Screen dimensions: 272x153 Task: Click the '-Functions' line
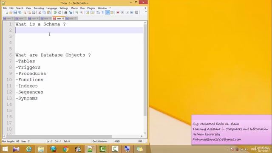pyautogui.click(x=29, y=80)
